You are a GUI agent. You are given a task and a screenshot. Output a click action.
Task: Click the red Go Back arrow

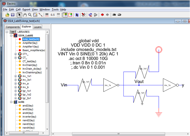102,15
